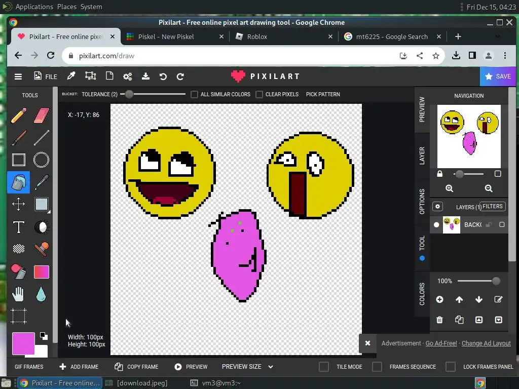This screenshot has height=389, width=519.
Task: Click COPY FRAME button
Action: point(136,367)
